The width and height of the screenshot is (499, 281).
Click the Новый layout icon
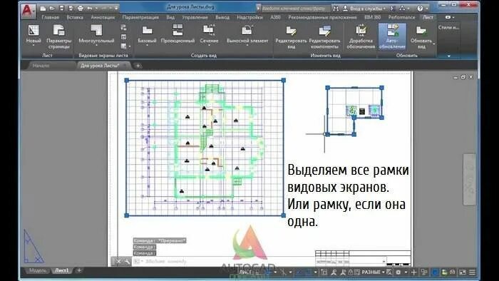click(x=34, y=31)
